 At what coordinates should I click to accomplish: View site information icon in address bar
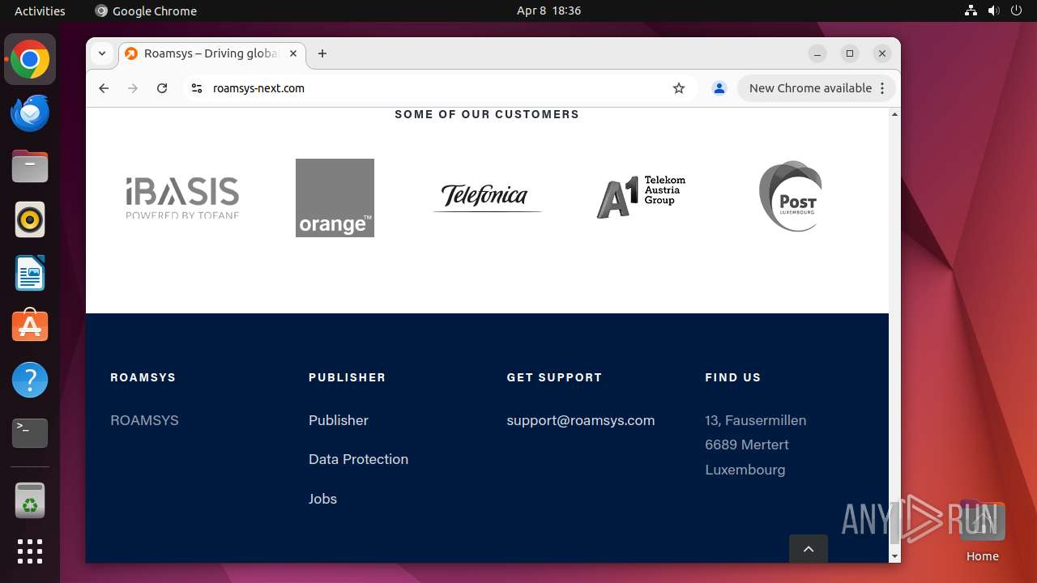pos(196,88)
